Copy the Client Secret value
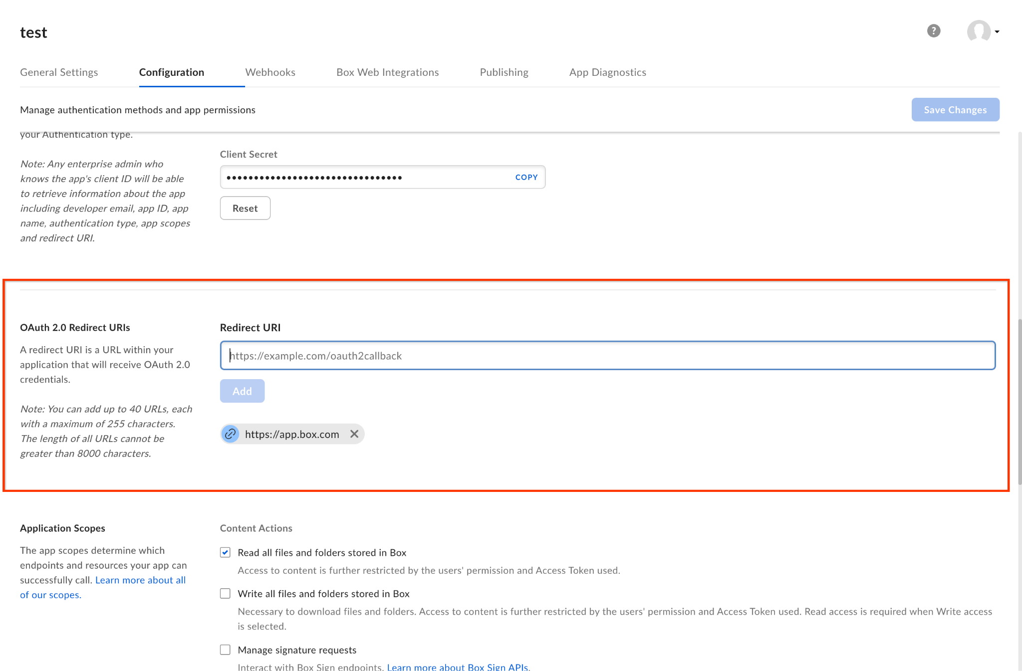The image size is (1022, 671). pyautogui.click(x=526, y=177)
